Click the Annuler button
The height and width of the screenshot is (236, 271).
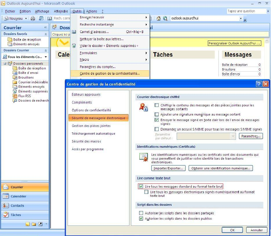(257, 230)
